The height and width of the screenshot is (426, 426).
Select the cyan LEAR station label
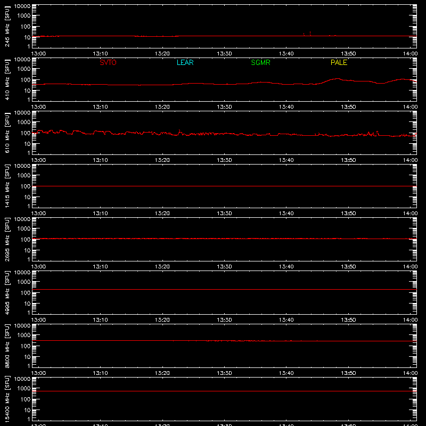[185, 62]
